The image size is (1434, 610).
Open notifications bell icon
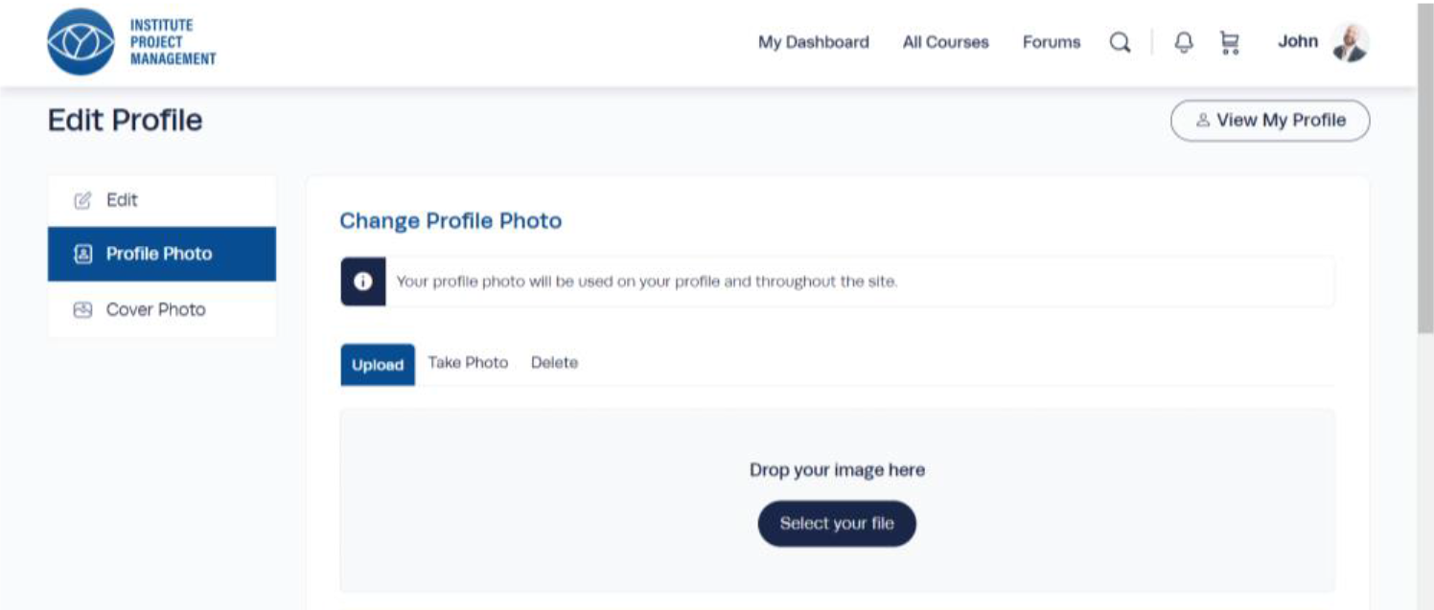[x=1184, y=42]
